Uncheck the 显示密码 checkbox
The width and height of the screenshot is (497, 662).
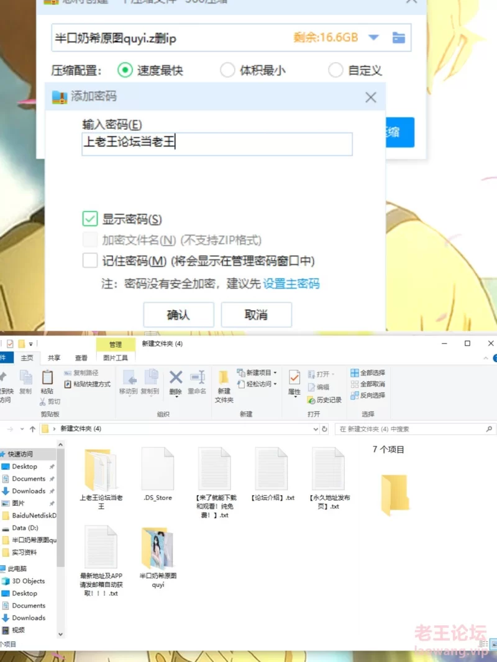coord(90,218)
